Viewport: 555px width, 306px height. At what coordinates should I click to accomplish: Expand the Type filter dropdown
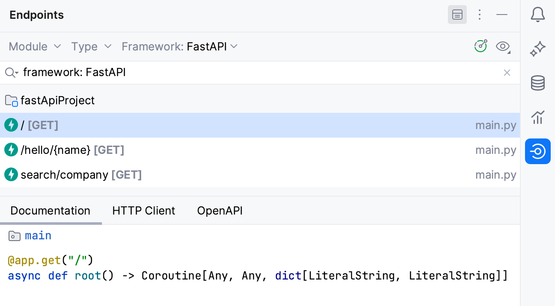click(x=92, y=46)
